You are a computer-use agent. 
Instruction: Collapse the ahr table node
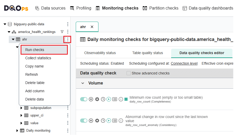point(13,39)
